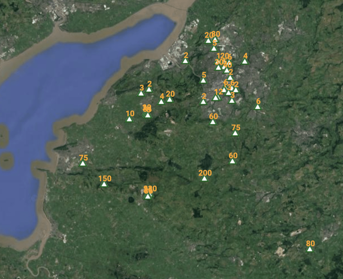
Task: Click the 75 marker nearest the estuary coast
Action: click(83, 163)
